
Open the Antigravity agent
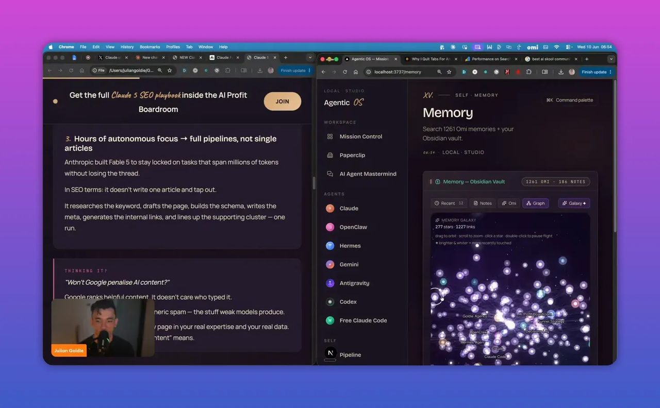(x=348, y=283)
